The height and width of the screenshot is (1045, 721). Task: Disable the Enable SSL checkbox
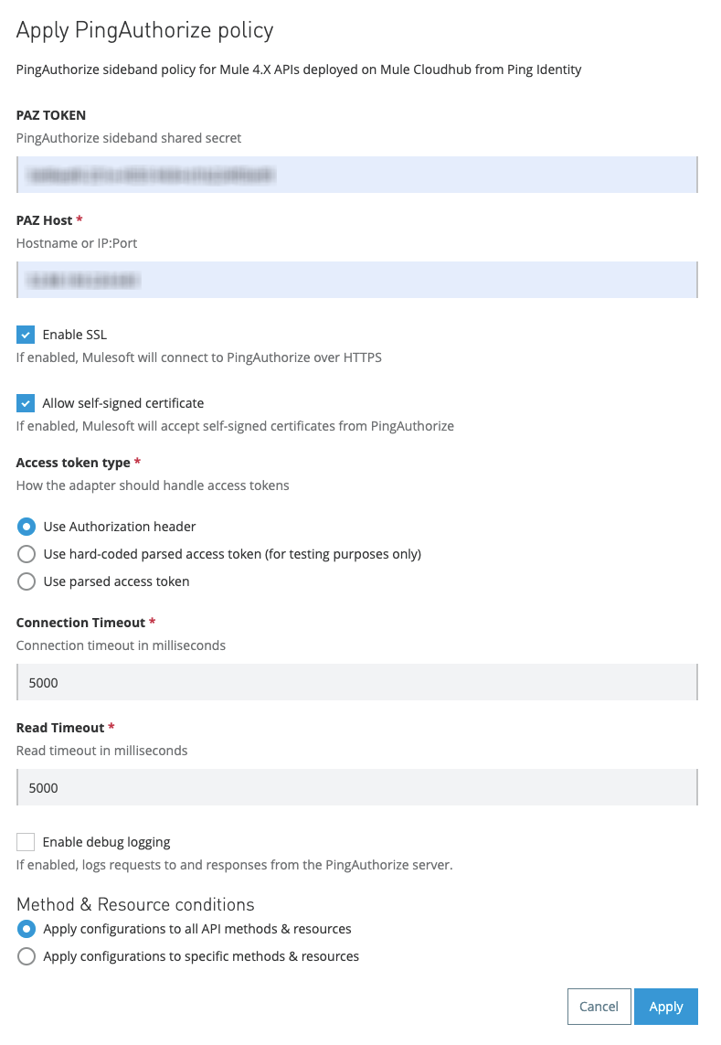click(x=27, y=334)
